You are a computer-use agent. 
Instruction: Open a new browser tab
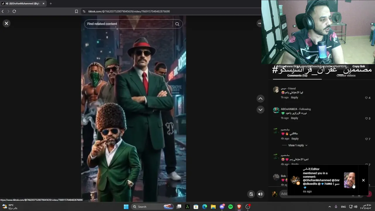tap(51, 4)
